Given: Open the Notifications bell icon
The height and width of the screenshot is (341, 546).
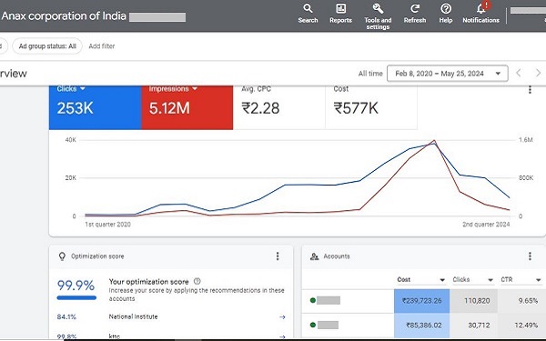Looking at the screenshot, I should [481, 8].
